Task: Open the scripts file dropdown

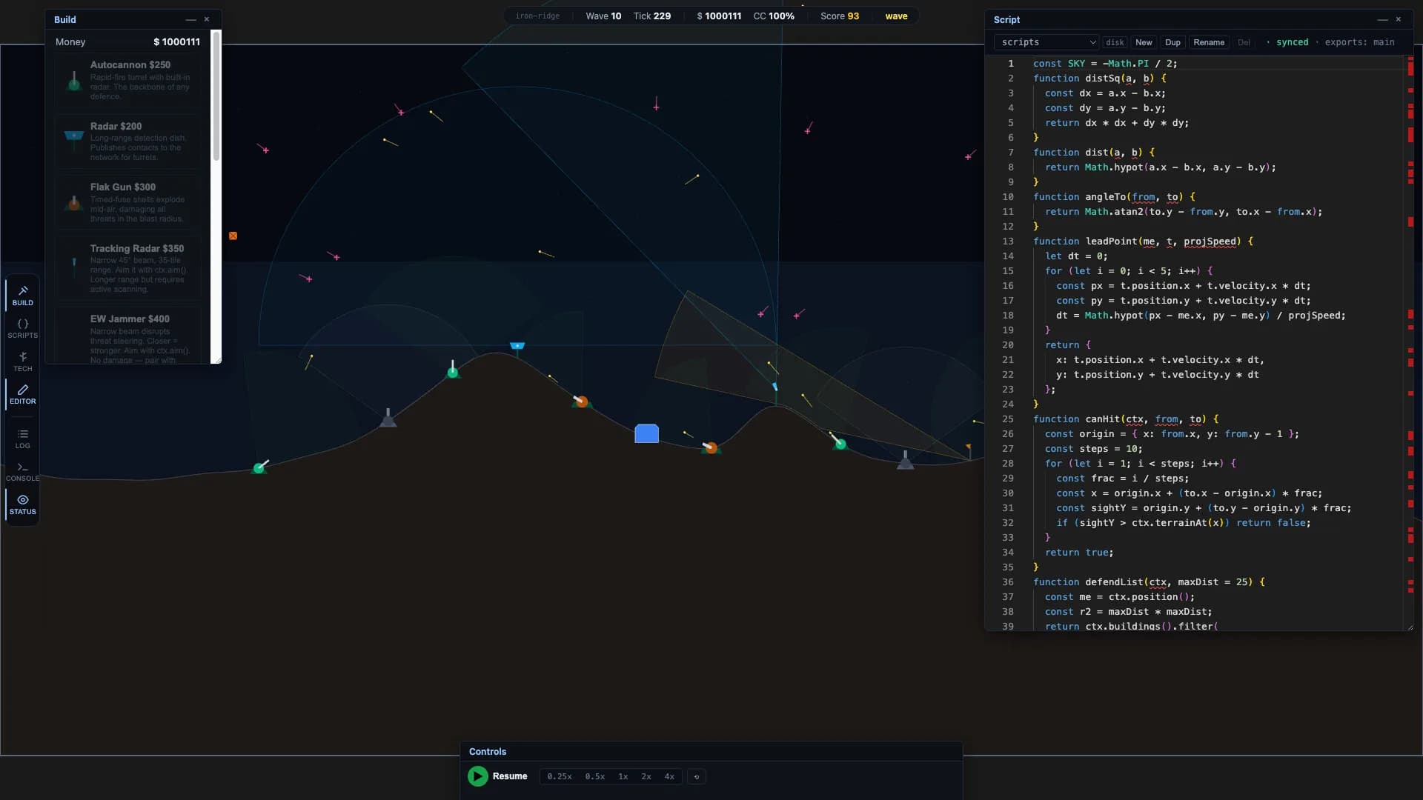Action: 1046,42
